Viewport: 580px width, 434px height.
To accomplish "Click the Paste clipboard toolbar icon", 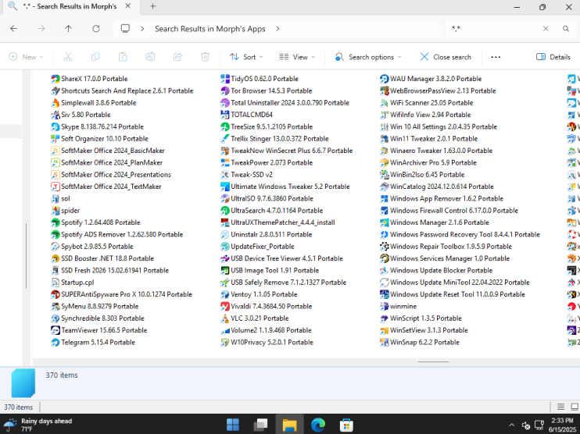I will pos(123,57).
